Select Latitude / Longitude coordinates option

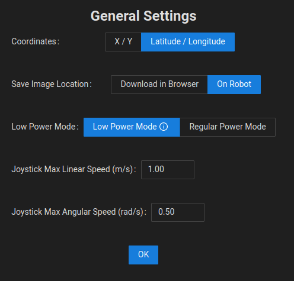click(188, 42)
